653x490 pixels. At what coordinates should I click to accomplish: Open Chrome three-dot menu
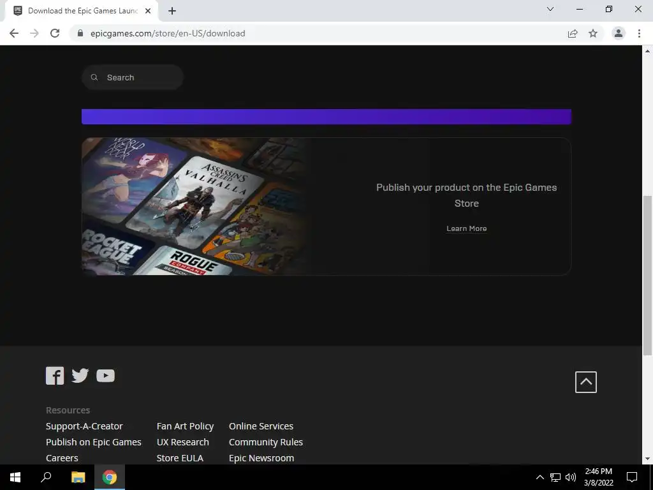coord(639,33)
